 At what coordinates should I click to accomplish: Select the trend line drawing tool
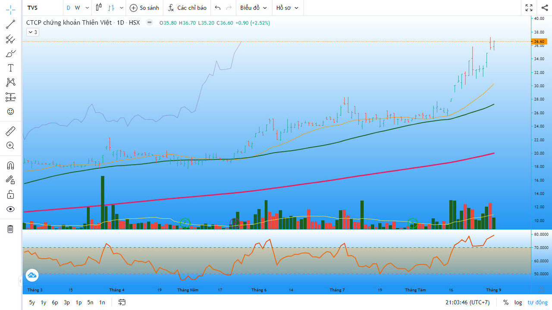10,25
